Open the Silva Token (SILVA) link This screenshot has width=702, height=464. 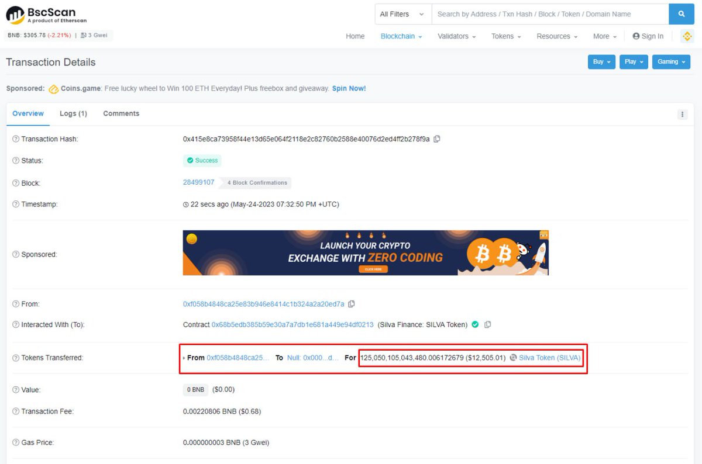coord(550,358)
